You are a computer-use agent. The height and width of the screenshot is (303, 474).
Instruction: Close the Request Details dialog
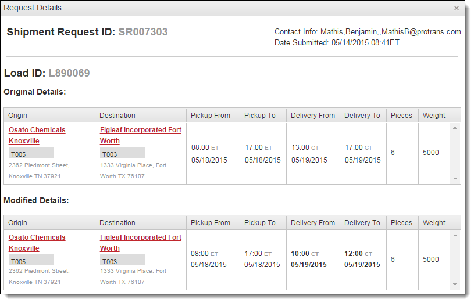(457, 8)
